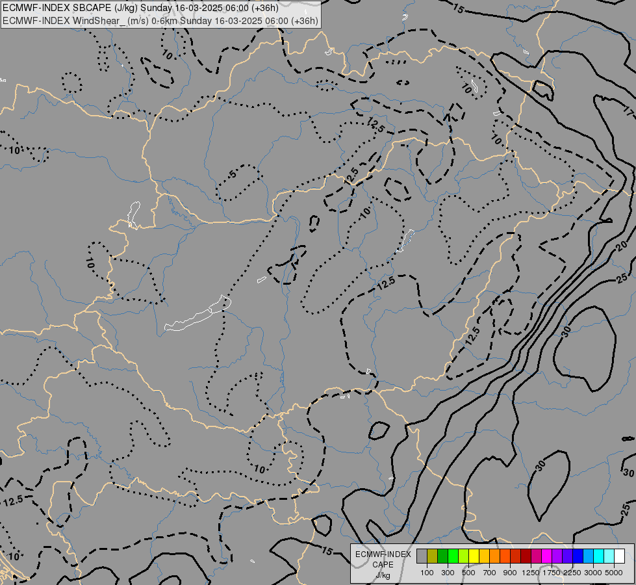Select the 1750 legend value label
The image size is (636, 585).
[x=552, y=573]
